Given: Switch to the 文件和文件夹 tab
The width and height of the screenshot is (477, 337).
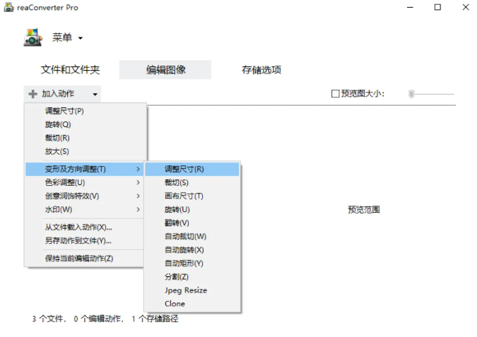Looking at the screenshot, I should 70,70.
